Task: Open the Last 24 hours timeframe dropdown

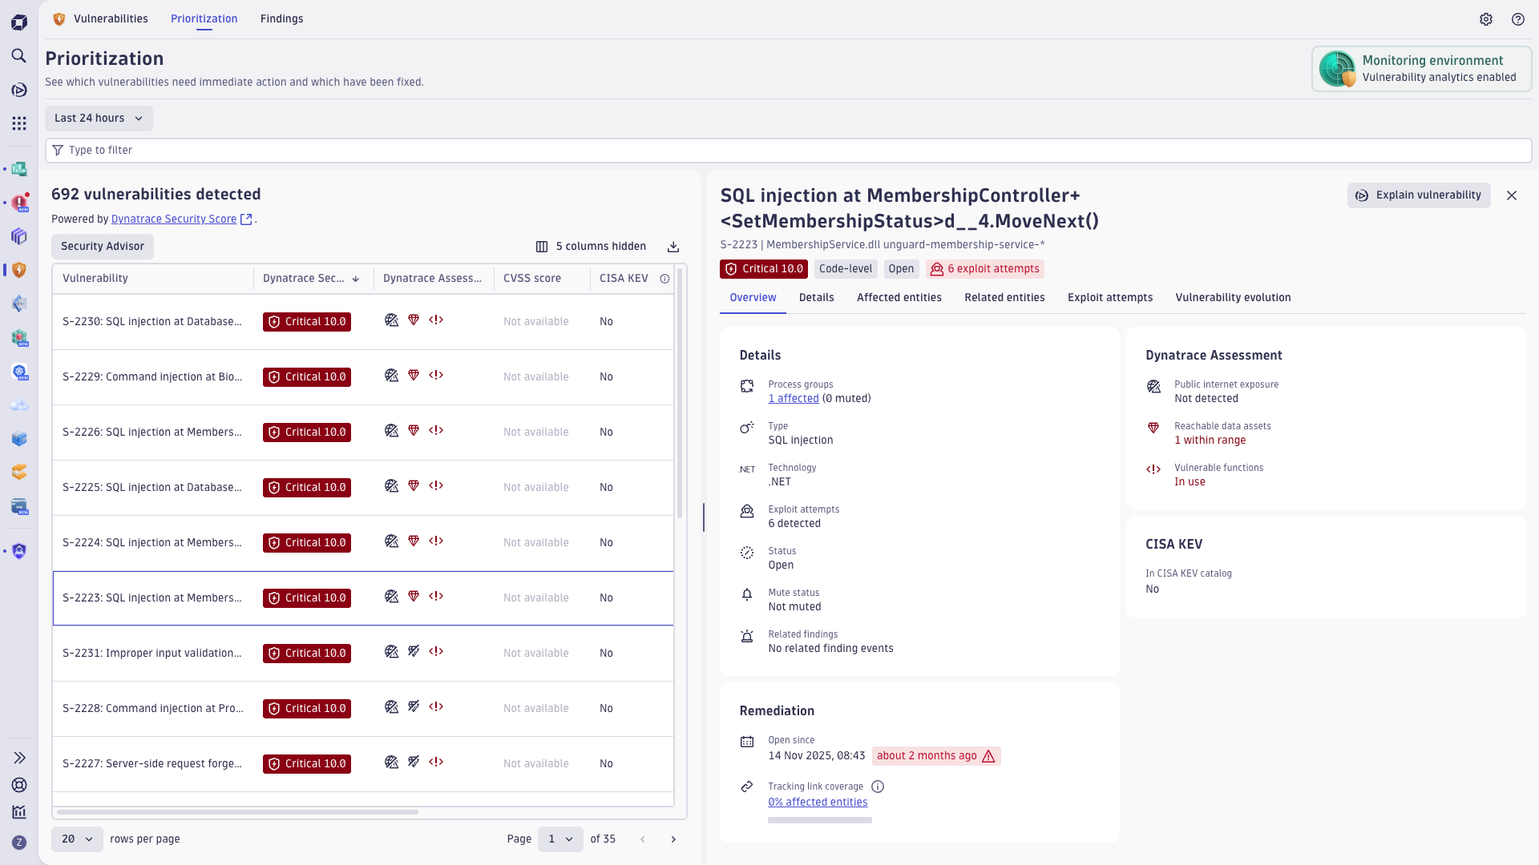Action: tap(99, 119)
